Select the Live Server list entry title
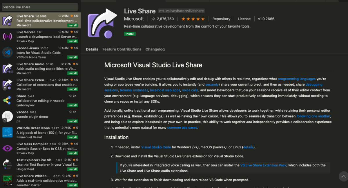The image size is (348, 188). tap(26, 32)
